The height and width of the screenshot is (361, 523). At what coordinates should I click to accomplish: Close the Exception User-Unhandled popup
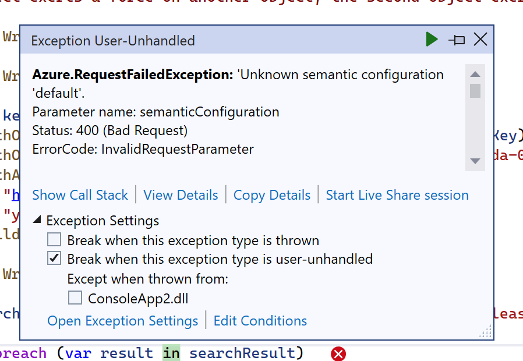click(480, 40)
